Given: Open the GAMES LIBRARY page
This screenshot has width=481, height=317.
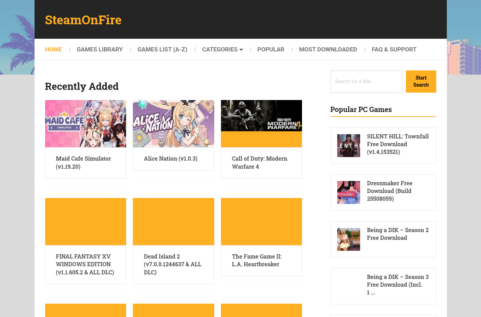Looking at the screenshot, I should click(x=100, y=49).
